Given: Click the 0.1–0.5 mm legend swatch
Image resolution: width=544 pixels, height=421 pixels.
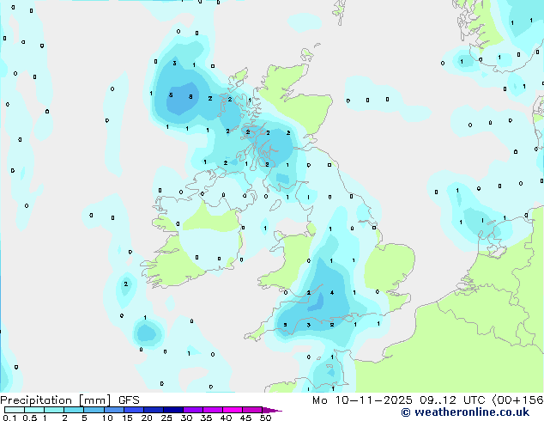Looking at the screenshot, I should (x=15, y=410).
